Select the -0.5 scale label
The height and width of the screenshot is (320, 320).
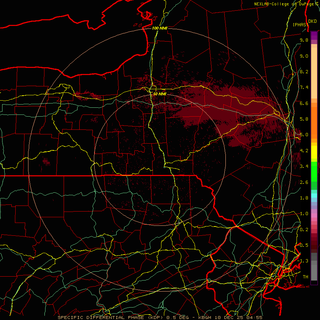(x=303, y=245)
